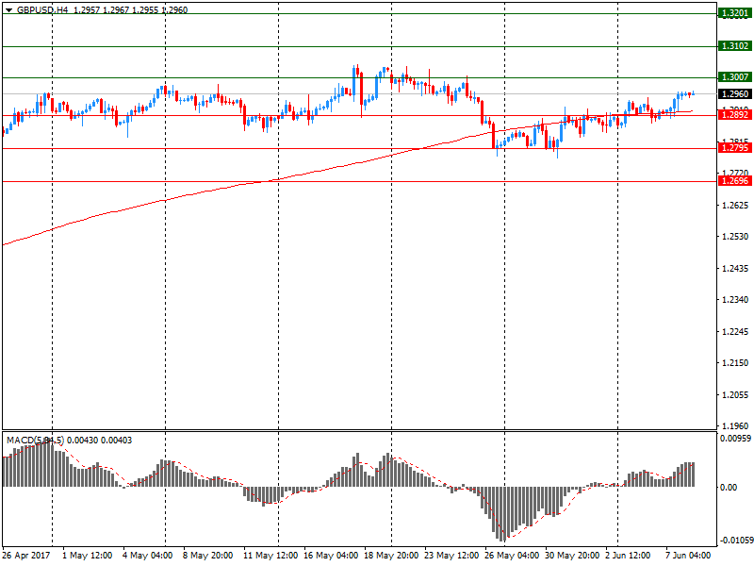
Task: Select the 1.2892 red price level label
Action: coord(735,115)
